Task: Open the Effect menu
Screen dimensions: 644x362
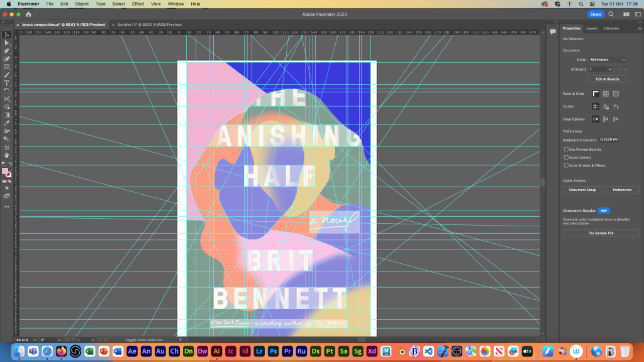Action: pyautogui.click(x=138, y=4)
